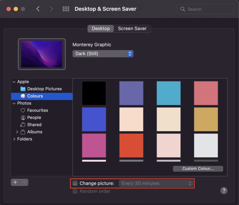
Task: Choose the pale pink colour swatch
Action: coord(169,145)
